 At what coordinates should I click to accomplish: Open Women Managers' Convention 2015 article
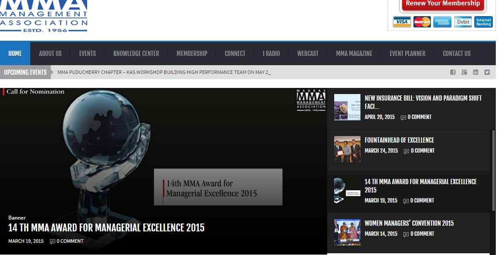409,223
